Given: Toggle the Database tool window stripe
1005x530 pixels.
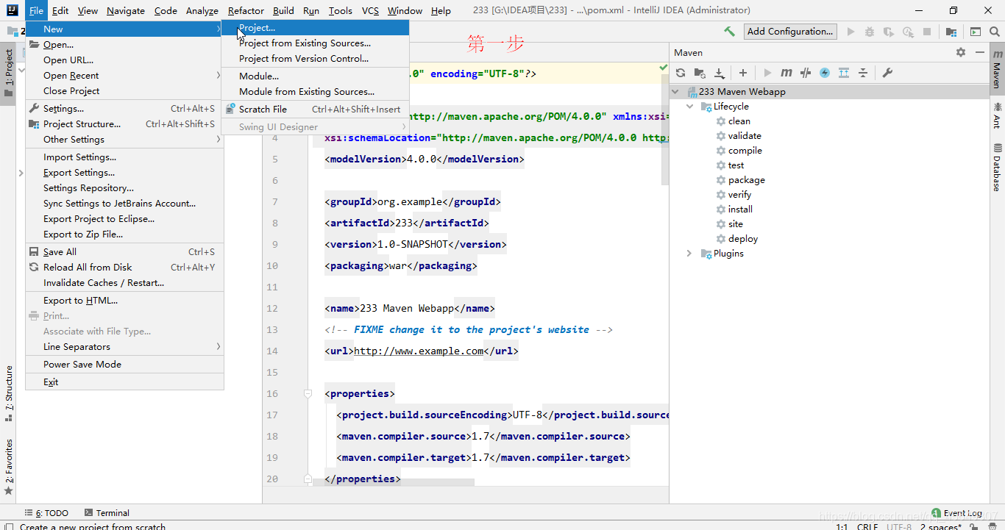Looking at the screenshot, I should click(x=997, y=168).
